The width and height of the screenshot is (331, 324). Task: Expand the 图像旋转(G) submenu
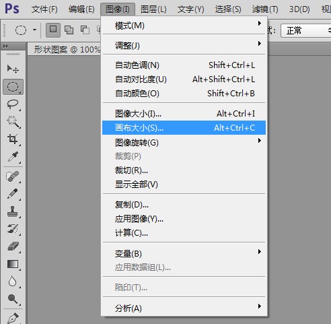184,142
